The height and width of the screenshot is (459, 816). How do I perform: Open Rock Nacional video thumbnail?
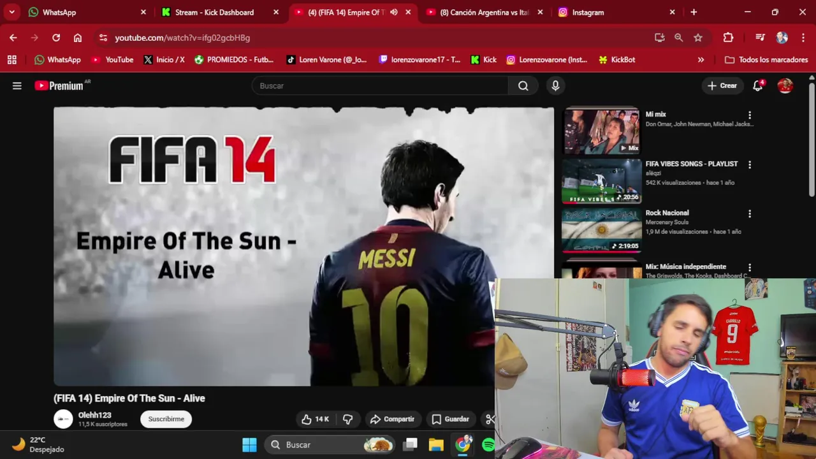tap(601, 230)
